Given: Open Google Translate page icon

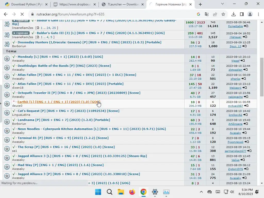Looking at the screenshot, I should [207, 14].
